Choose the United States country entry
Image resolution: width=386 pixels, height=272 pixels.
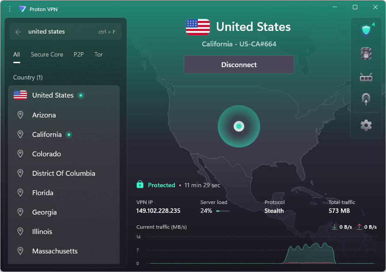53,95
